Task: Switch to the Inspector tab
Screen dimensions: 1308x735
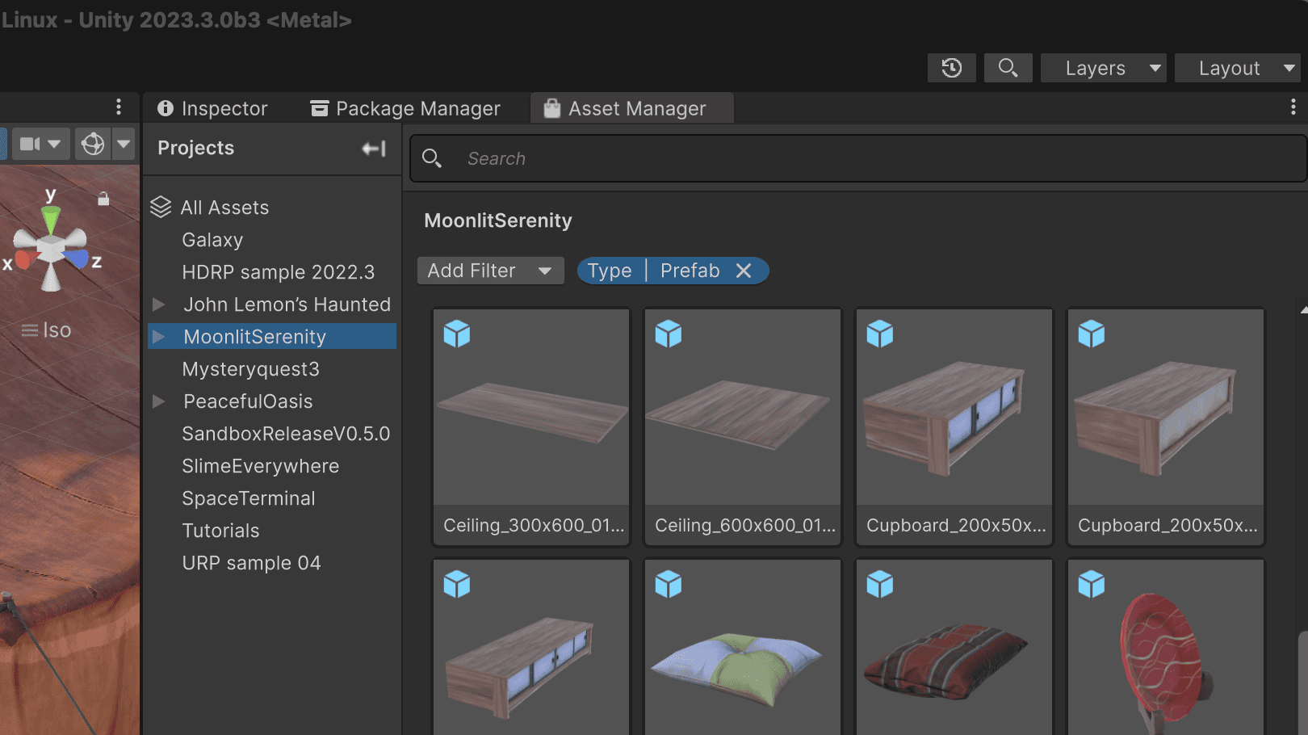Action: [212, 107]
